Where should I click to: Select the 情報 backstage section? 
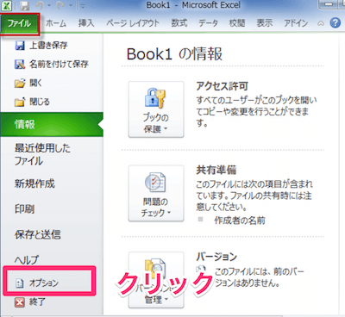click(52, 124)
